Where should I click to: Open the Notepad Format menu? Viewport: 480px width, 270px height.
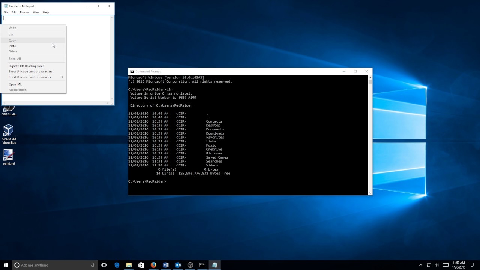pos(25,12)
